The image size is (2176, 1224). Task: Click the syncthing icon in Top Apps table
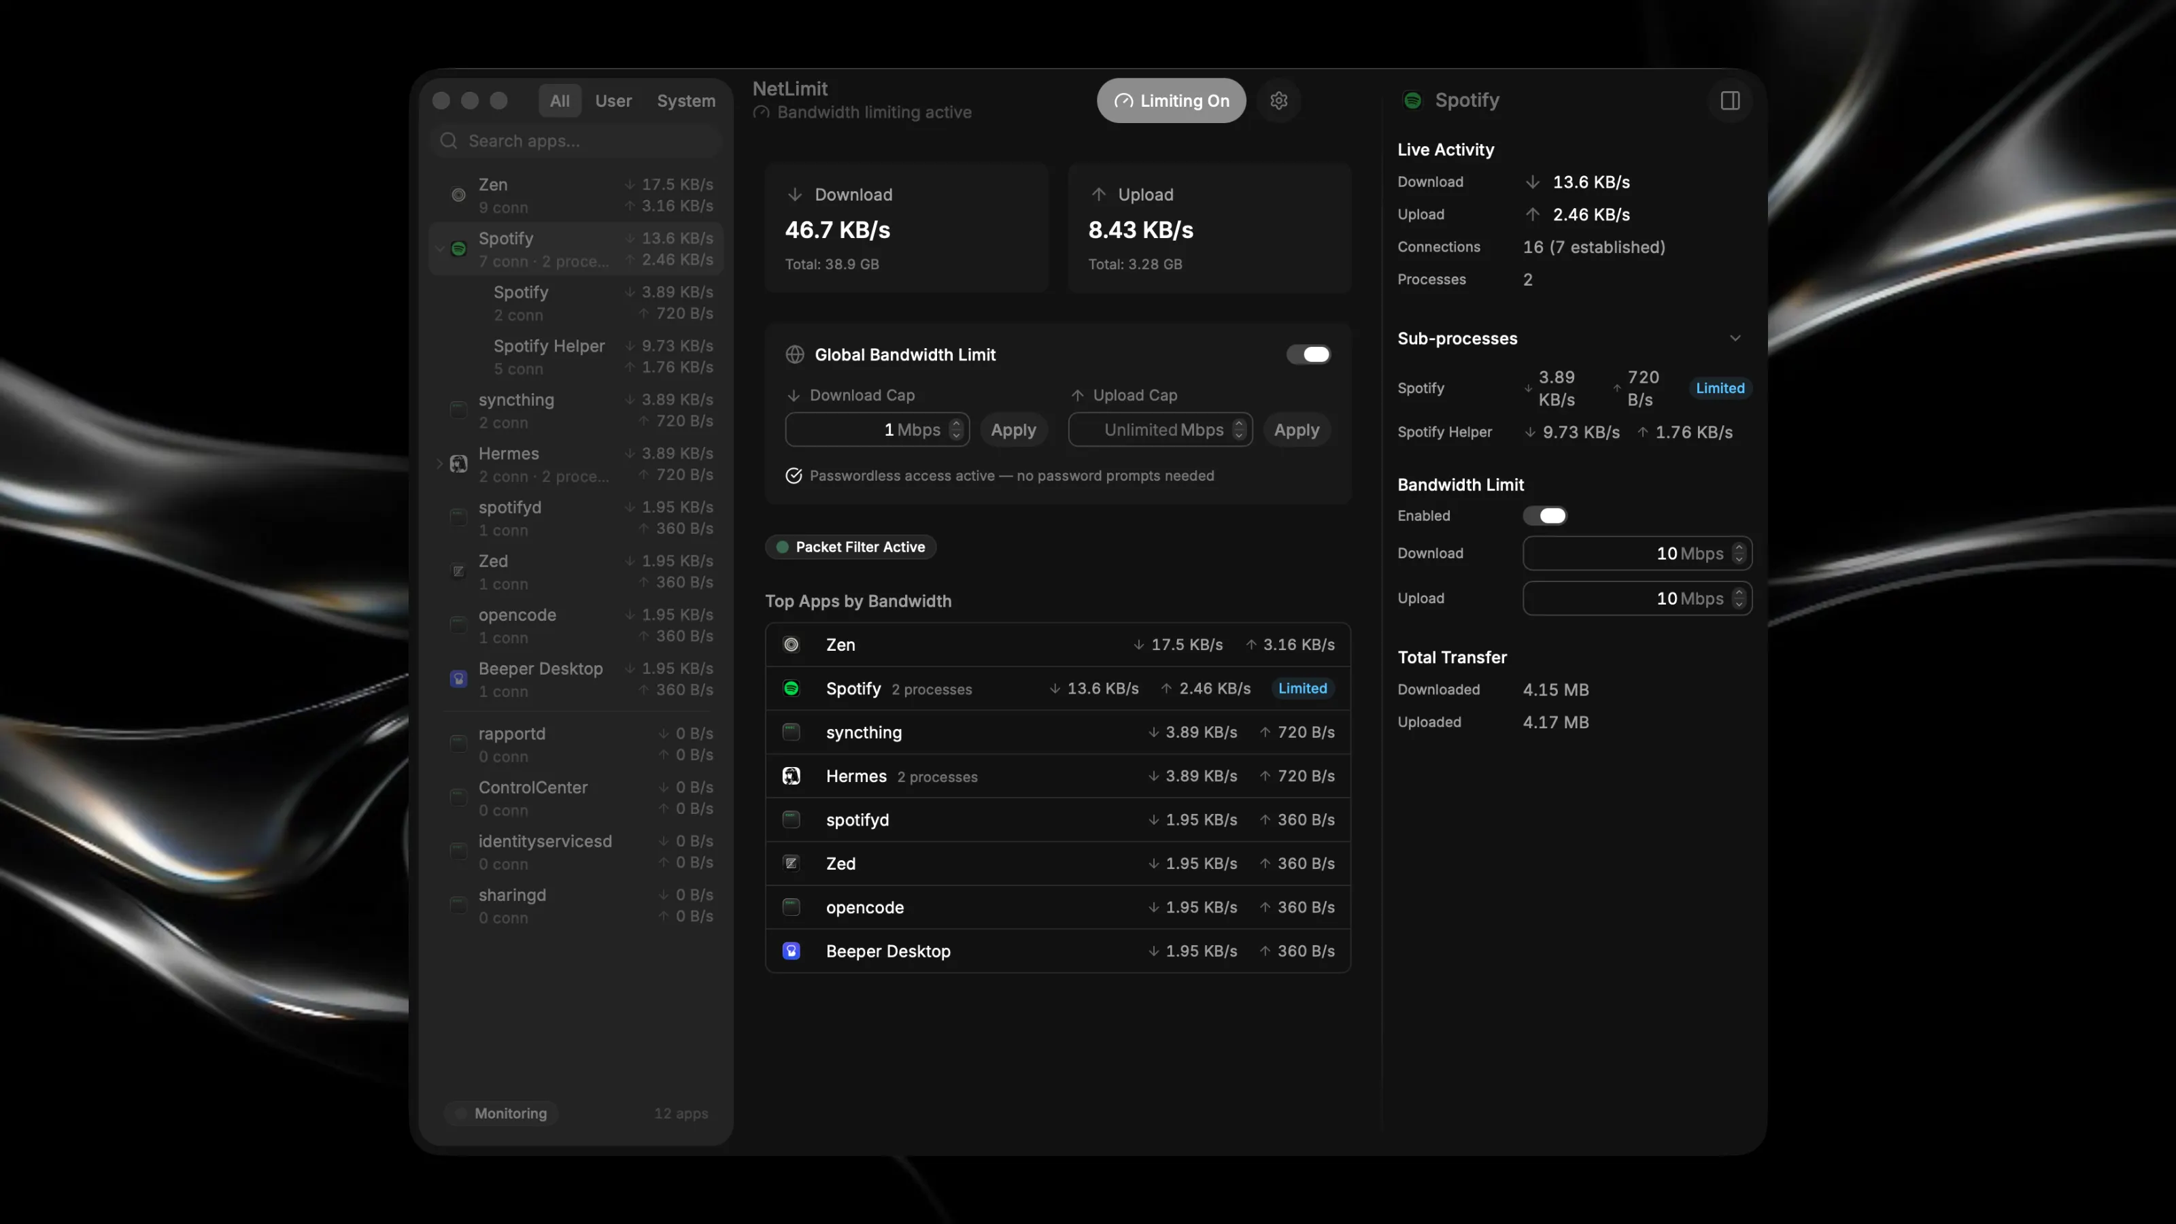(x=792, y=732)
